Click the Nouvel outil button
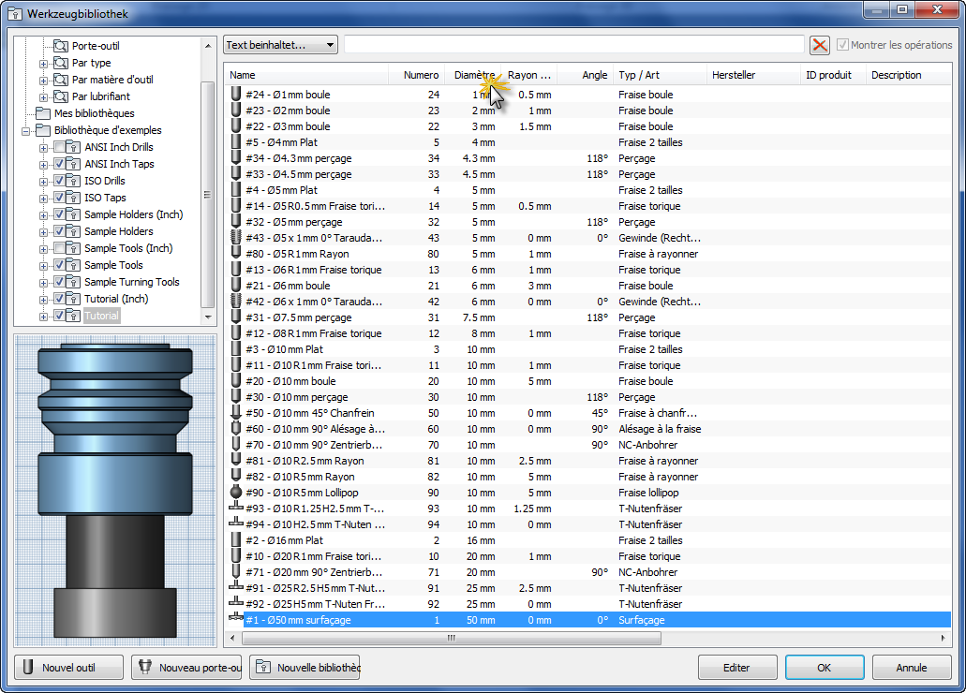The width and height of the screenshot is (966, 693). click(68, 667)
